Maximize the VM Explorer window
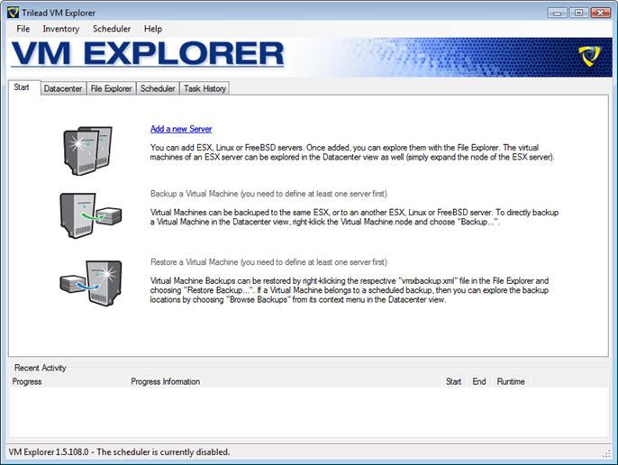This screenshot has width=618, height=465. tap(577, 13)
